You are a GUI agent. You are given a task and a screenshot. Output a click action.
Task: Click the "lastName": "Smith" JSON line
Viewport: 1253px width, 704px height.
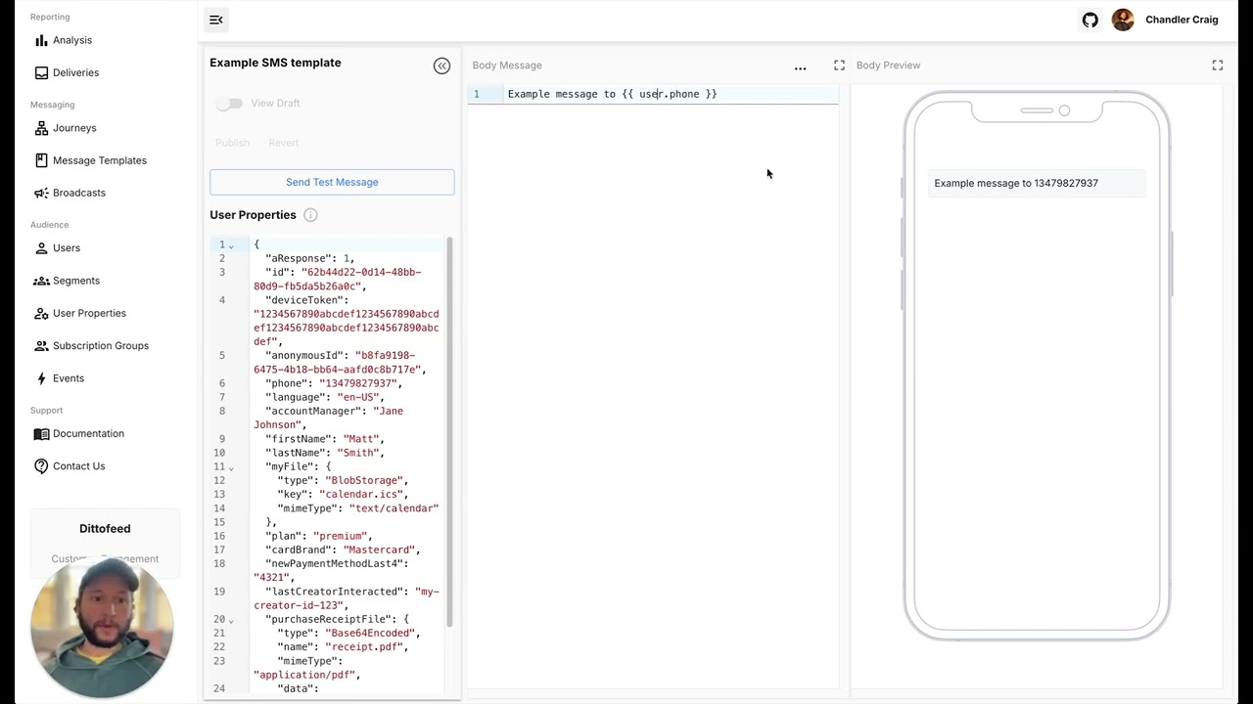325,453
